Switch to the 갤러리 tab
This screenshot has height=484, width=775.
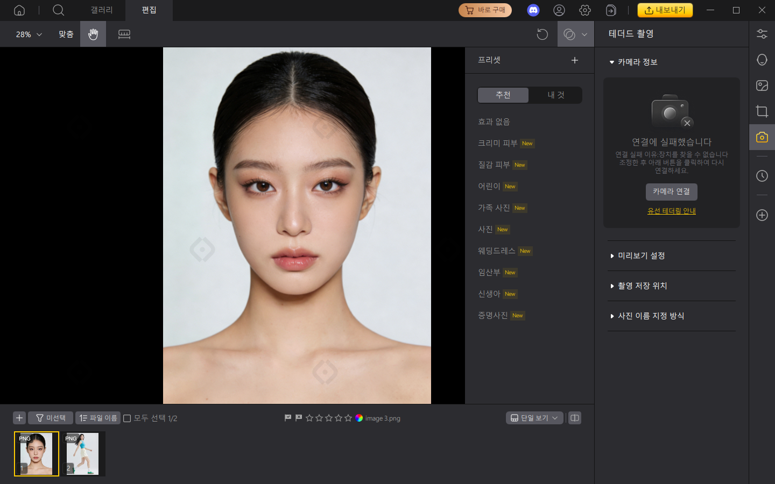(102, 10)
